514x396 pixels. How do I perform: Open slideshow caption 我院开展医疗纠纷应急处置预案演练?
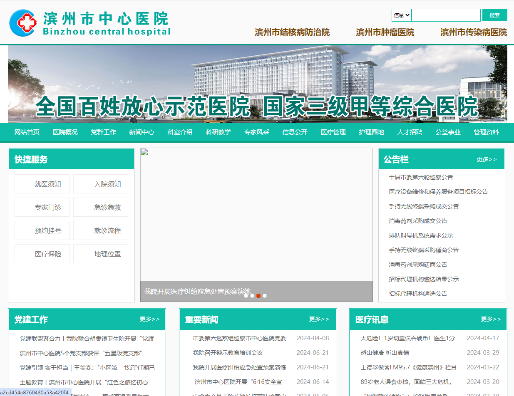[x=197, y=291]
